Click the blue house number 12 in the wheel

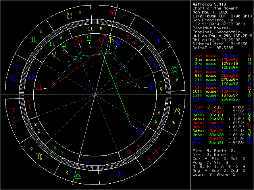(x=31, y=77)
